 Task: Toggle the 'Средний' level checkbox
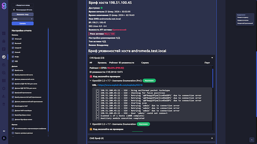13,48
